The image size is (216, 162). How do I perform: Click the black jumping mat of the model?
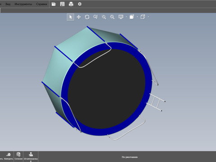[107, 89]
